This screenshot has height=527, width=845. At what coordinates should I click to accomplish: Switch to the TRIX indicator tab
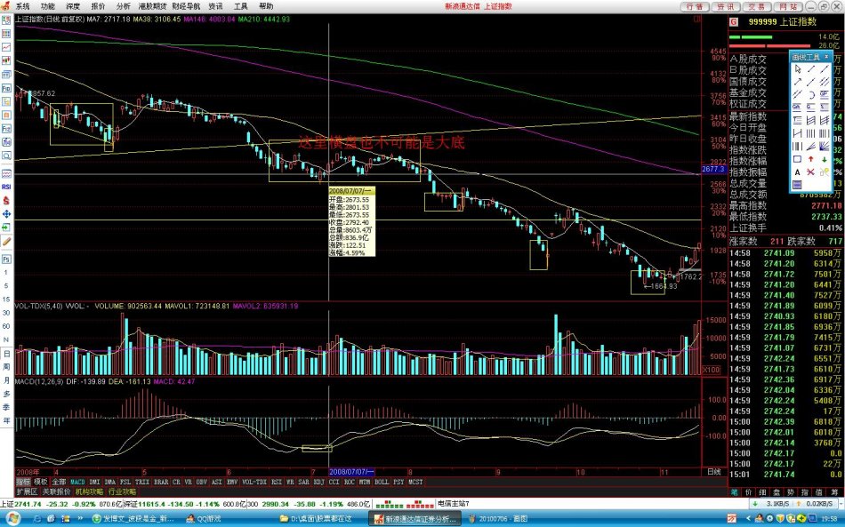click(x=142, y=482)
